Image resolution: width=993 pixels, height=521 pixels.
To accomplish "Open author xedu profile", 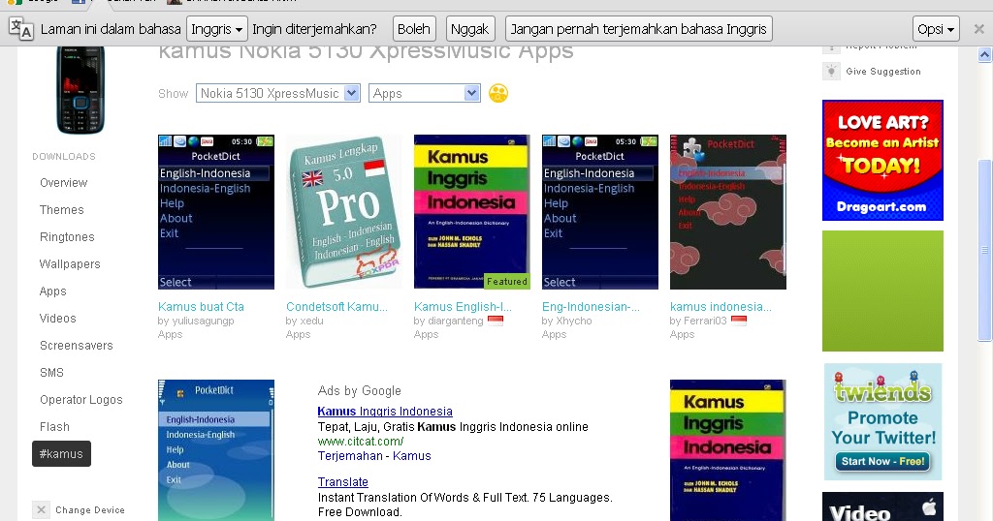I will (x=311, y=322).
